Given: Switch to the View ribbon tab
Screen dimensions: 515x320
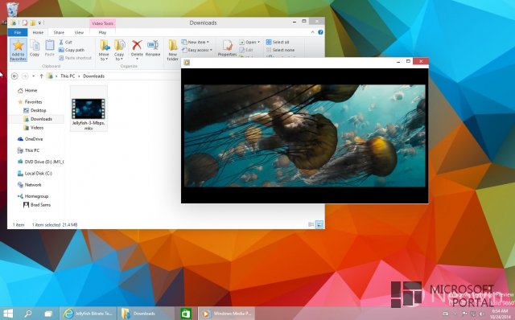Looking at the screenshot, I should [x=79, y=32].
